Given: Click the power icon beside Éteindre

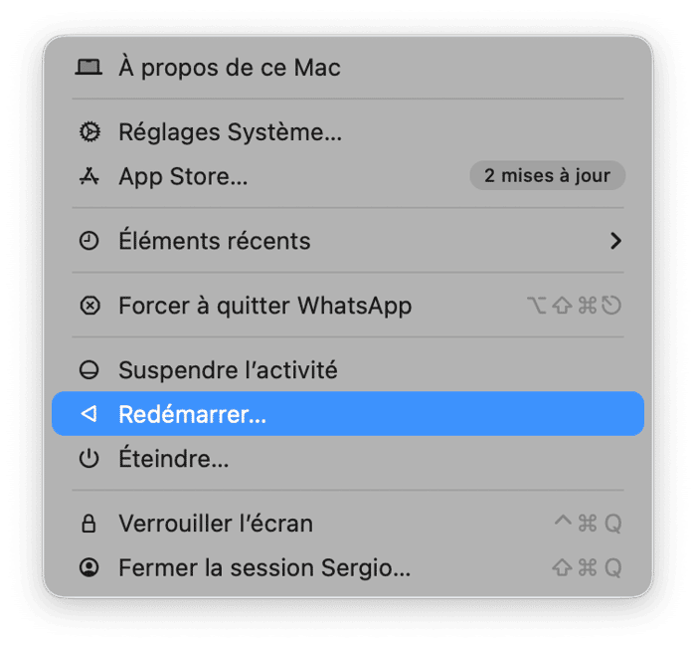Looking at the screenshot, I should 89,459.
